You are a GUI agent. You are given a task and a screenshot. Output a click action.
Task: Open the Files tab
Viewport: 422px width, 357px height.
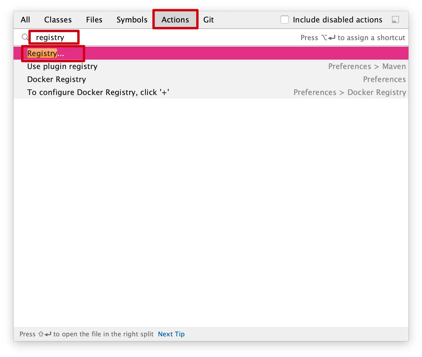(94, 20)
